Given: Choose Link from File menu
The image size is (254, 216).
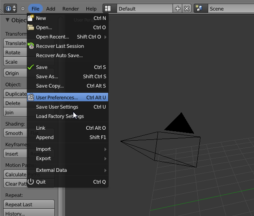Looking at the screenshot, I should pos(68,128).
